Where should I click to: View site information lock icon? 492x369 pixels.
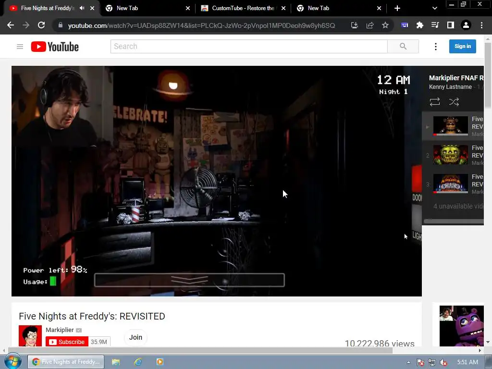61,25
